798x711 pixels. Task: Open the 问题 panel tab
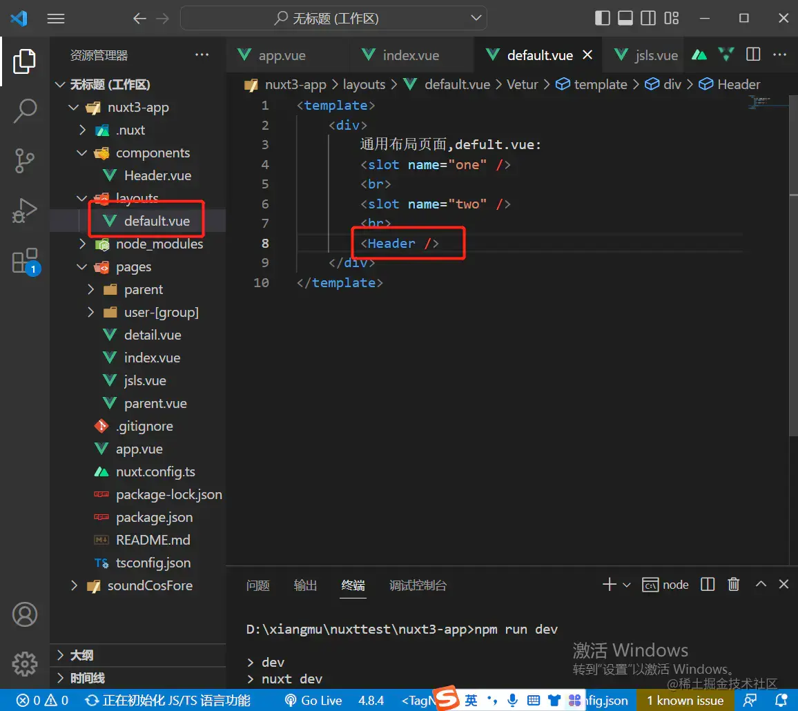click(258, 585)
